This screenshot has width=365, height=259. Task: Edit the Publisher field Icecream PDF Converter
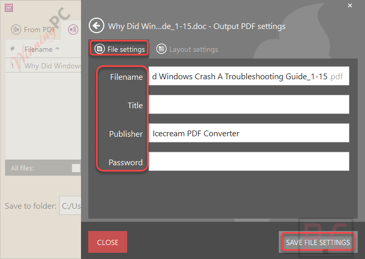(249, 133)
